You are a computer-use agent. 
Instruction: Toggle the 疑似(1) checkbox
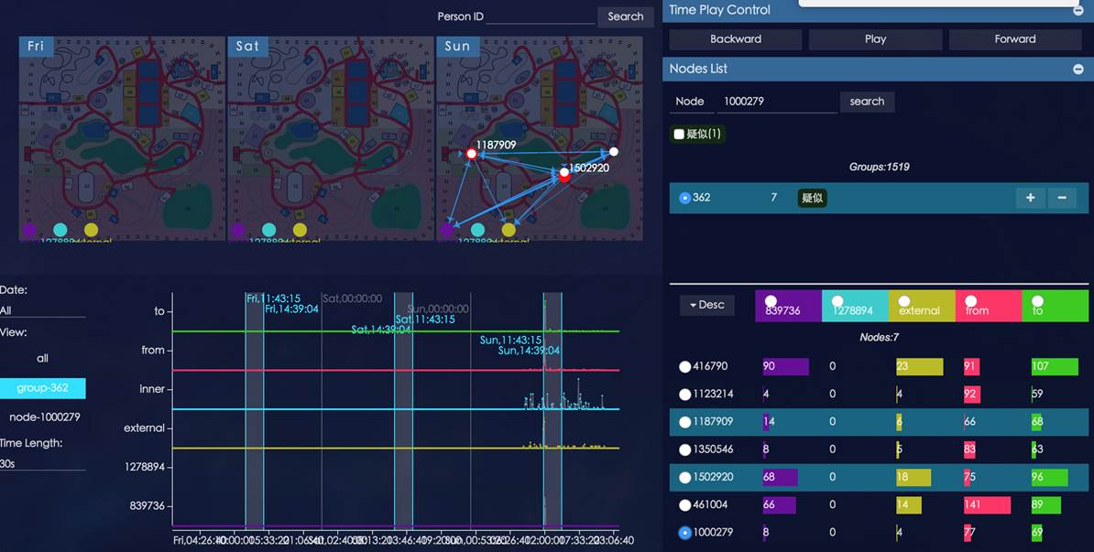pos(679,135)
